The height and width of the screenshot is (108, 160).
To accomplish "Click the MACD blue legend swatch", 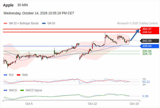I will coord(5,90).
